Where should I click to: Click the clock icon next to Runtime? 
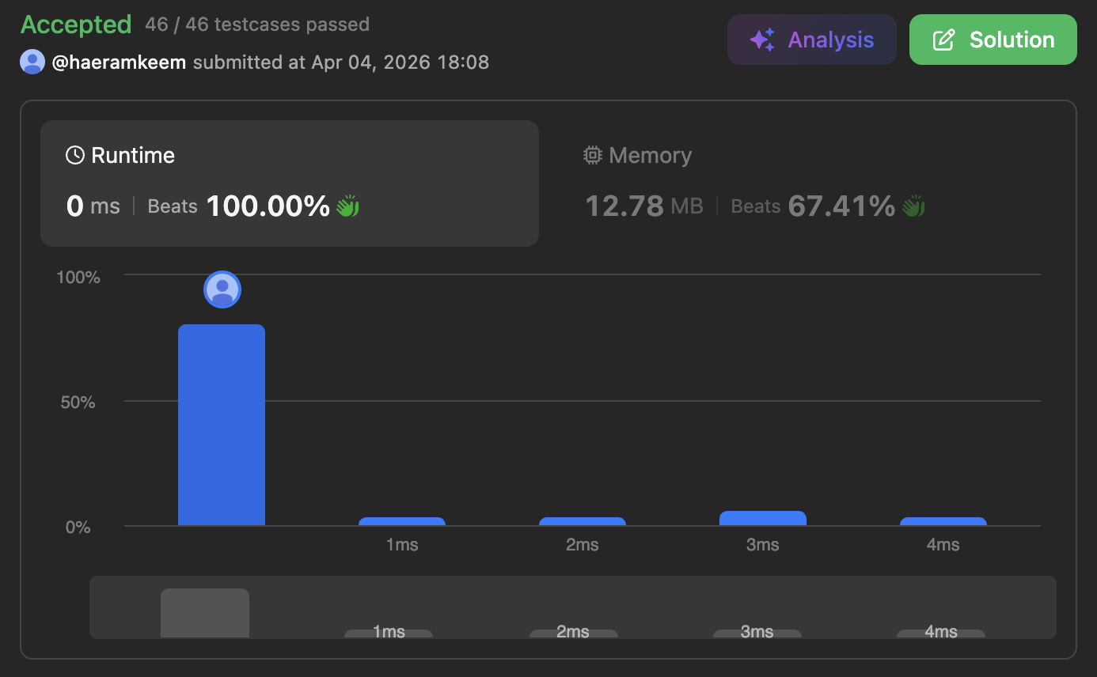(75, 155)
